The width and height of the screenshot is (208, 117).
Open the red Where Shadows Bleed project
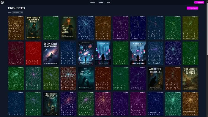33,53
